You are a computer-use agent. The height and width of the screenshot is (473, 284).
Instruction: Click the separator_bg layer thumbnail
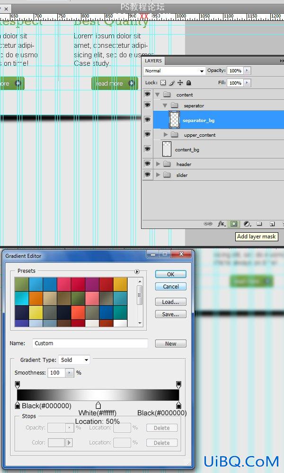[175, 120]
